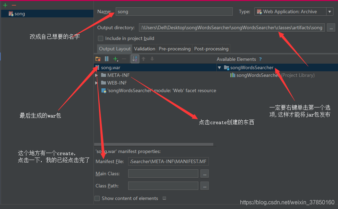This screenshot has height=209, width=338.
Task: Click the Project Library bars icon
Action: pos(233,75)
